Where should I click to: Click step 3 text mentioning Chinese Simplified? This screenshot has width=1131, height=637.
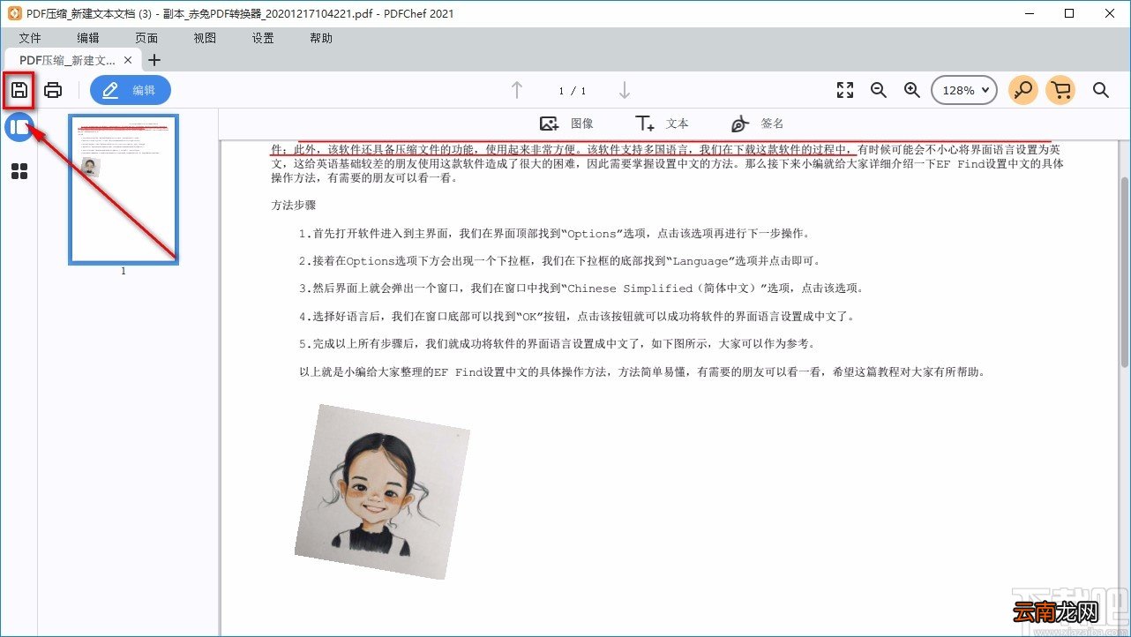tap(582, 289)
